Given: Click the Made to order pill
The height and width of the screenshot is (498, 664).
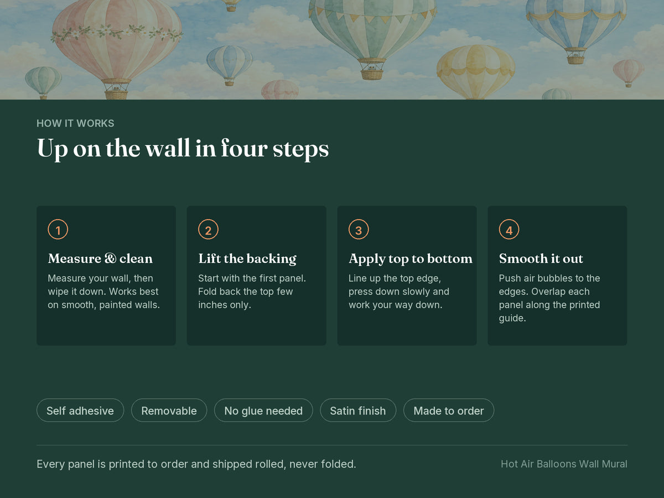Looking at the screenshot, I should [x=449, y=411].
